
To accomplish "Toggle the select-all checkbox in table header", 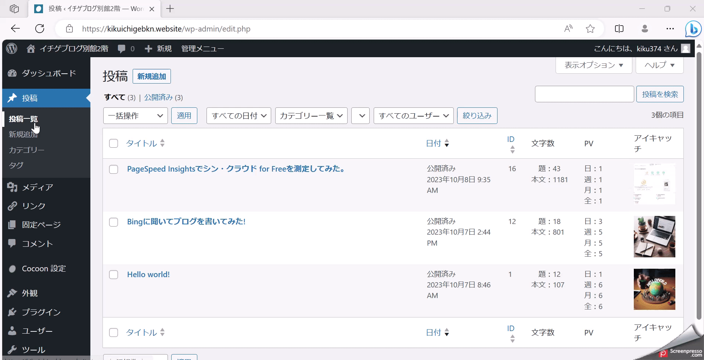I will (x=114, y=143).
